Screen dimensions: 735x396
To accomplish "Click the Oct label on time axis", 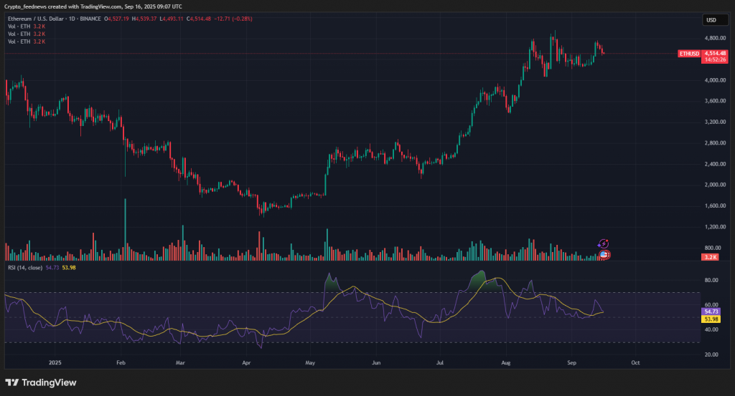I will coord(635,364).
